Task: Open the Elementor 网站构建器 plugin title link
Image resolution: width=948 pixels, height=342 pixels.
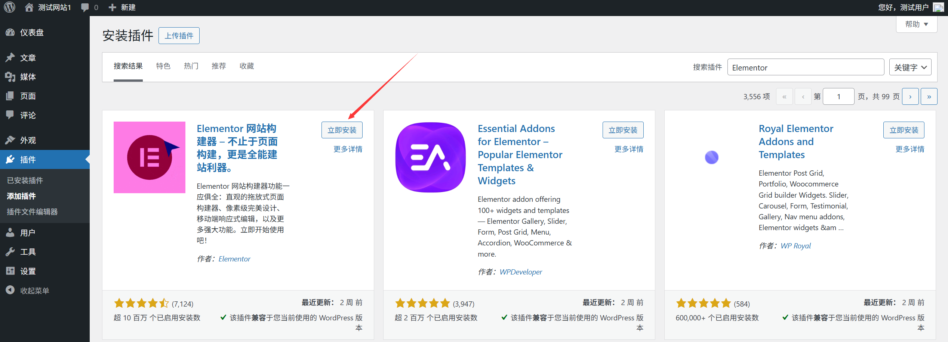Action: [237, 148]
